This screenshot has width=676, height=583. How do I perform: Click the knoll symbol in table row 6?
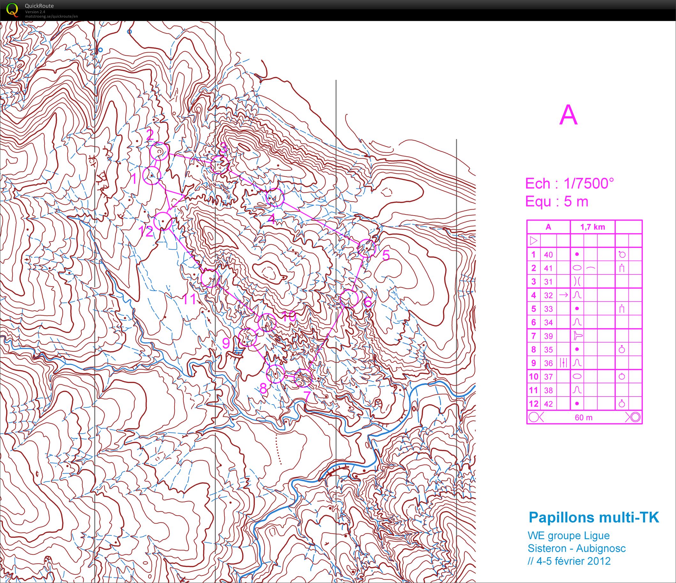(577, 322)
